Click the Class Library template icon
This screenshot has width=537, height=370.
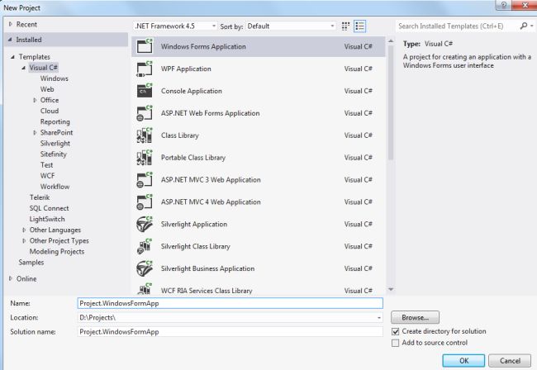[x=145, y=135]
